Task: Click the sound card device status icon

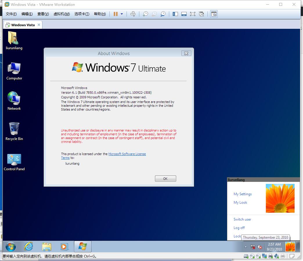Action: [277, 256]
